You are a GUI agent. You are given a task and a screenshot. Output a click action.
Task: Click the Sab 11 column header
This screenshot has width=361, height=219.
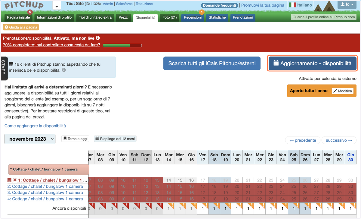[134, 157]
